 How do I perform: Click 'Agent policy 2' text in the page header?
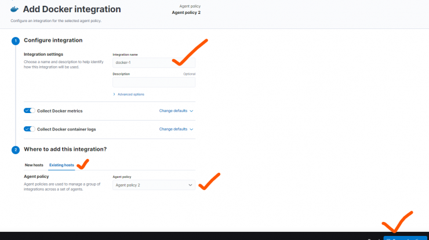click(x=186, y=13)
